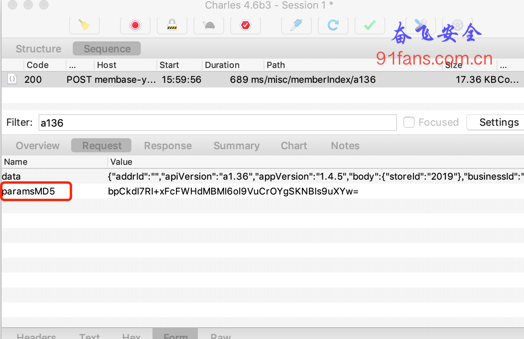
Task: Open the Notes tab
Action: [345, 146]
